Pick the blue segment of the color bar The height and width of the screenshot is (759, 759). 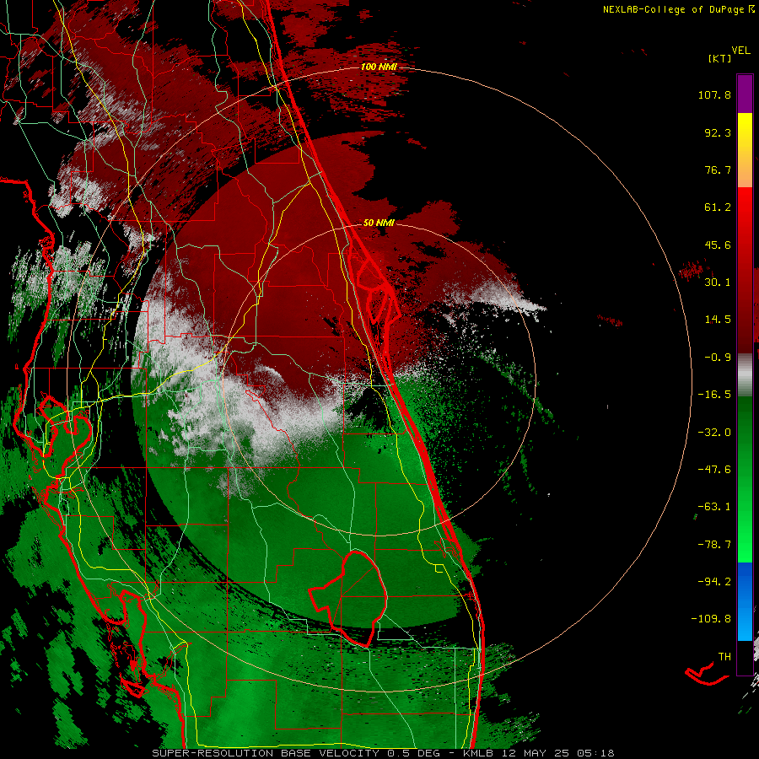(x=745, y=601)
